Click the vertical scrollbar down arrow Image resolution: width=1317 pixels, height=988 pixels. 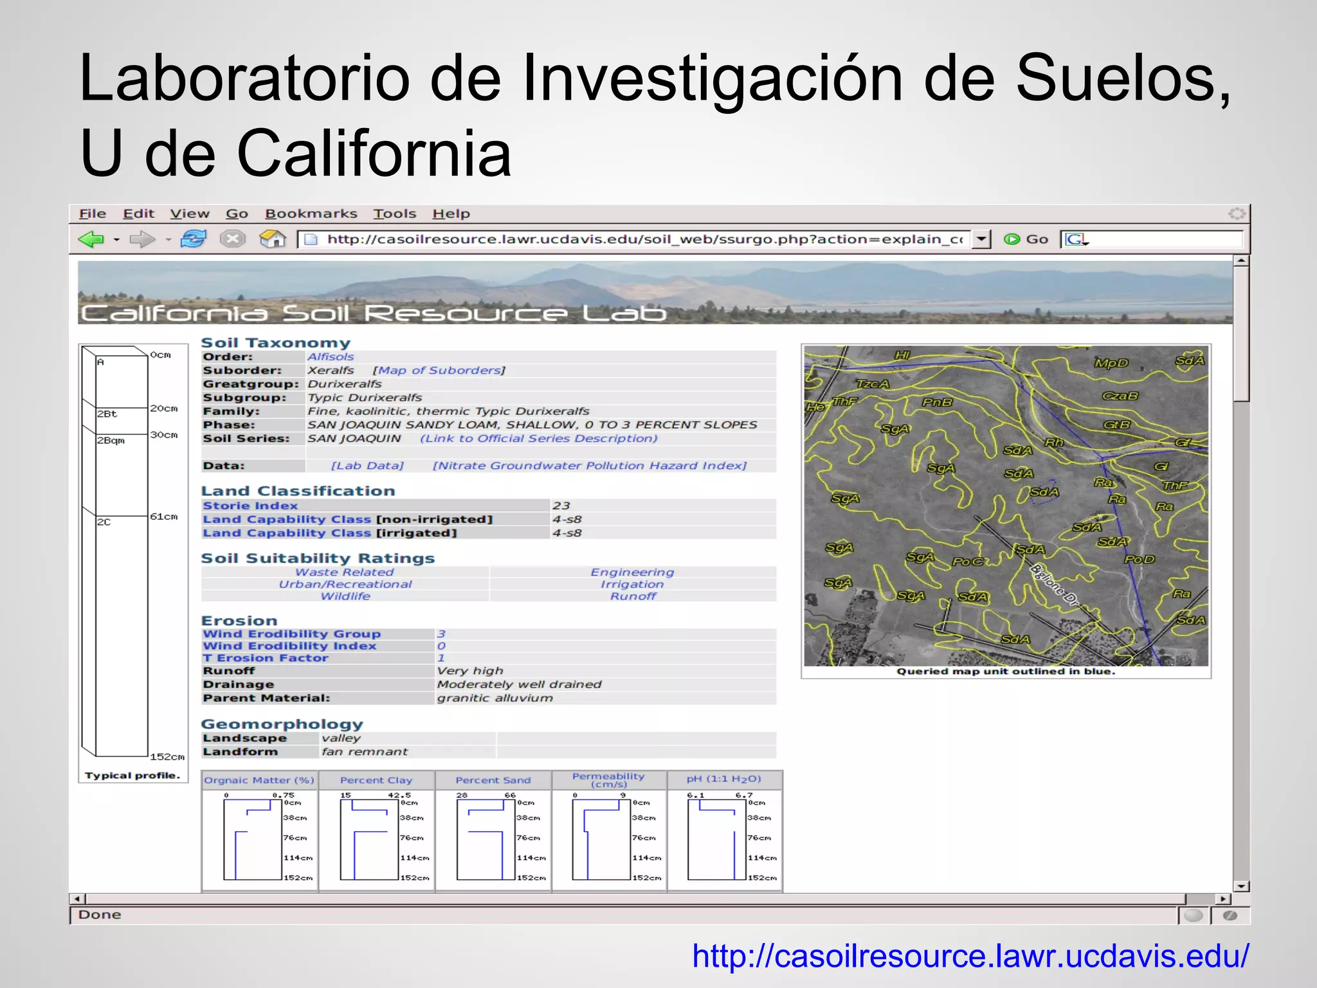1241,886
